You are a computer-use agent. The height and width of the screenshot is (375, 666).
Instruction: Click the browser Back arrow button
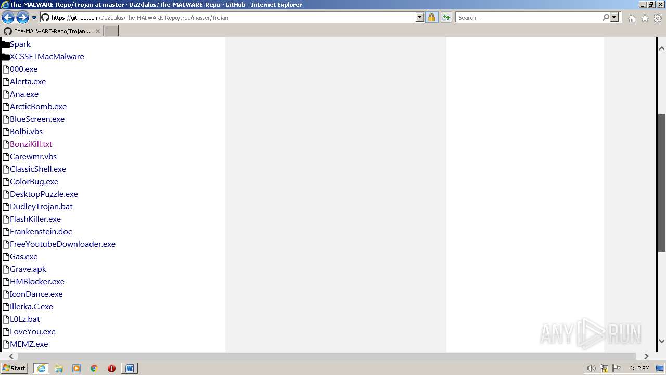8,18
